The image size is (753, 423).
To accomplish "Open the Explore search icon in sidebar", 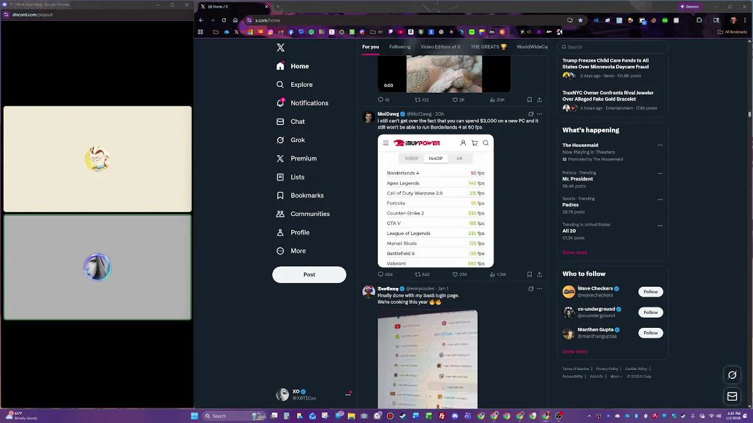I will pyautogui.click(x=280, y=85).
